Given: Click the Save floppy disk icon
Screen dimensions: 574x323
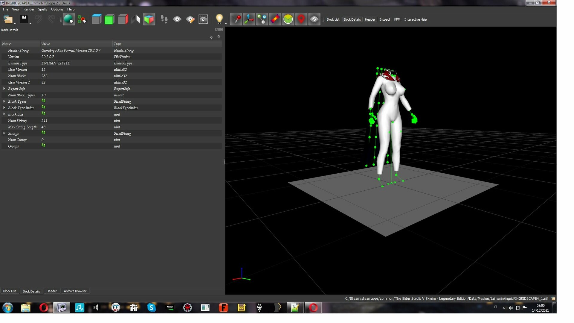Looking at the screenshot, I should pyautogui.click(x=24, y=19).
